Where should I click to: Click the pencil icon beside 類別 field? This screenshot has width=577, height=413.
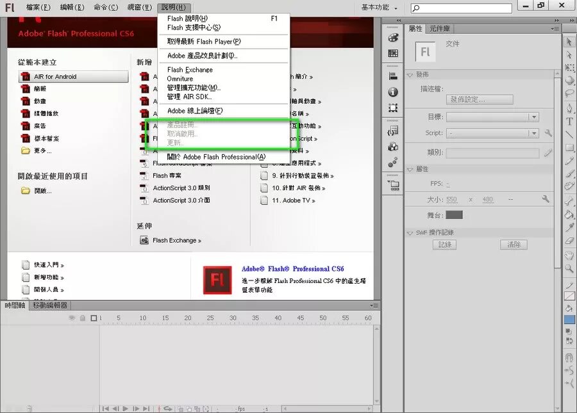(548, 152)
